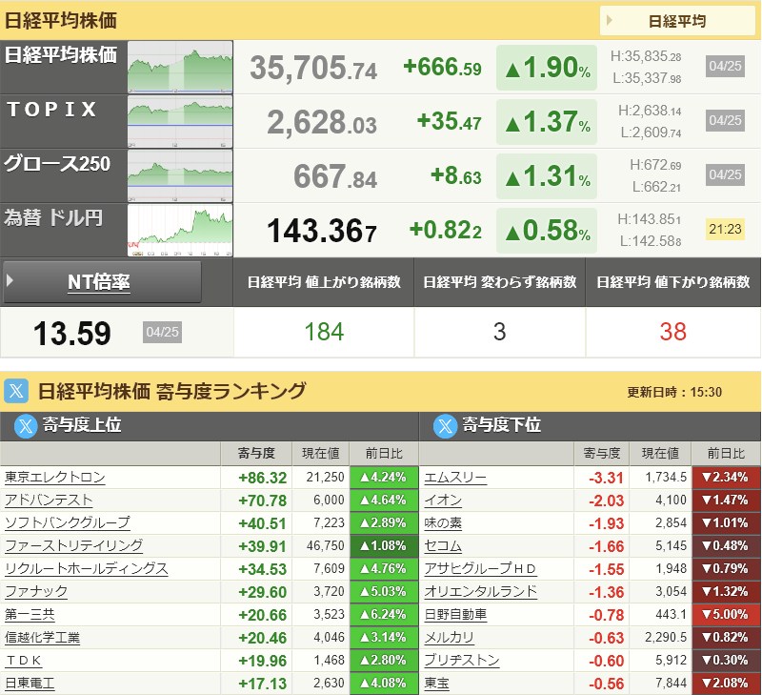The height and width of the screenshot is (695, 762).
Task: Click X share icon next to 寄与度上位
Action: click(x=26, y=426)
